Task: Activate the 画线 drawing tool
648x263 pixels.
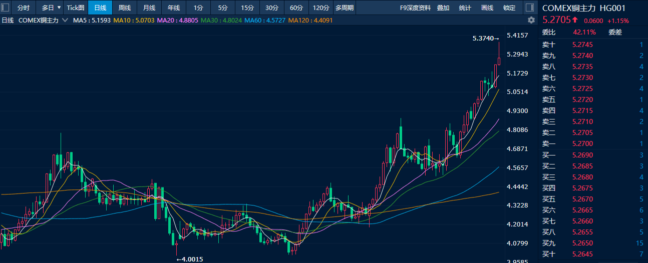Action: [487, 8]
